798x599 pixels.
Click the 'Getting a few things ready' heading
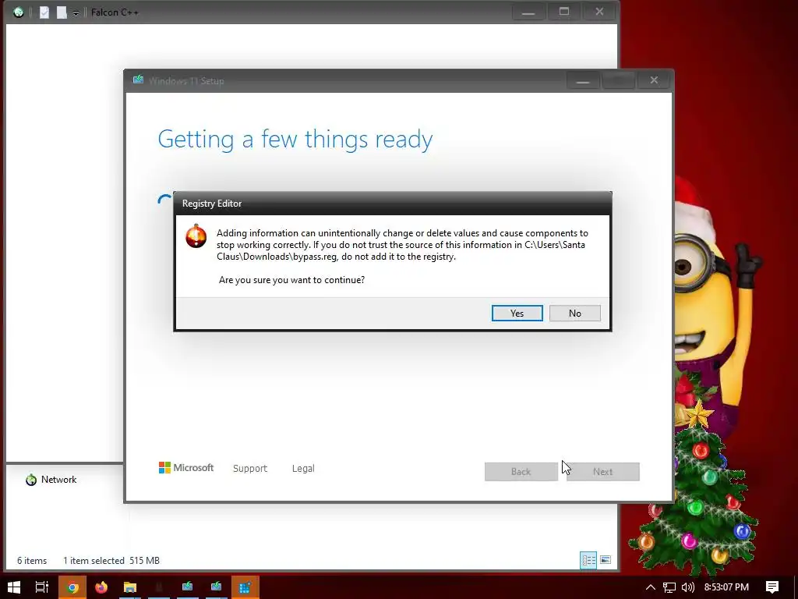coord(295,139)
